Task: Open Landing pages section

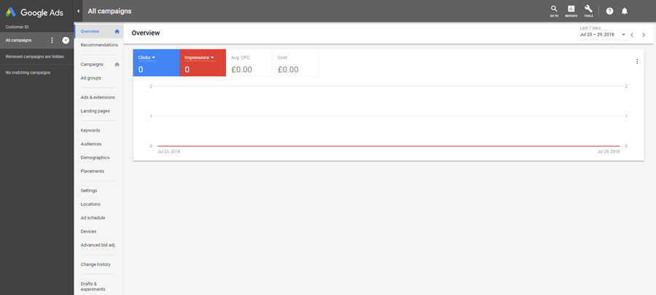Action: pyautogui.click(x=95, y=111)
